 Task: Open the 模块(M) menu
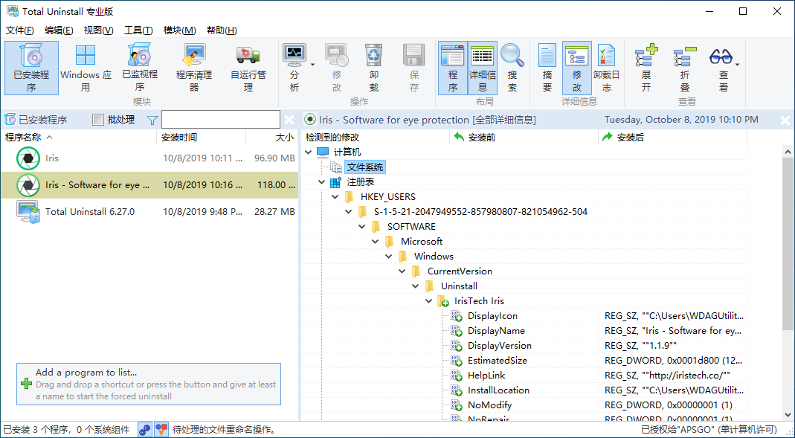coord(179,30)
